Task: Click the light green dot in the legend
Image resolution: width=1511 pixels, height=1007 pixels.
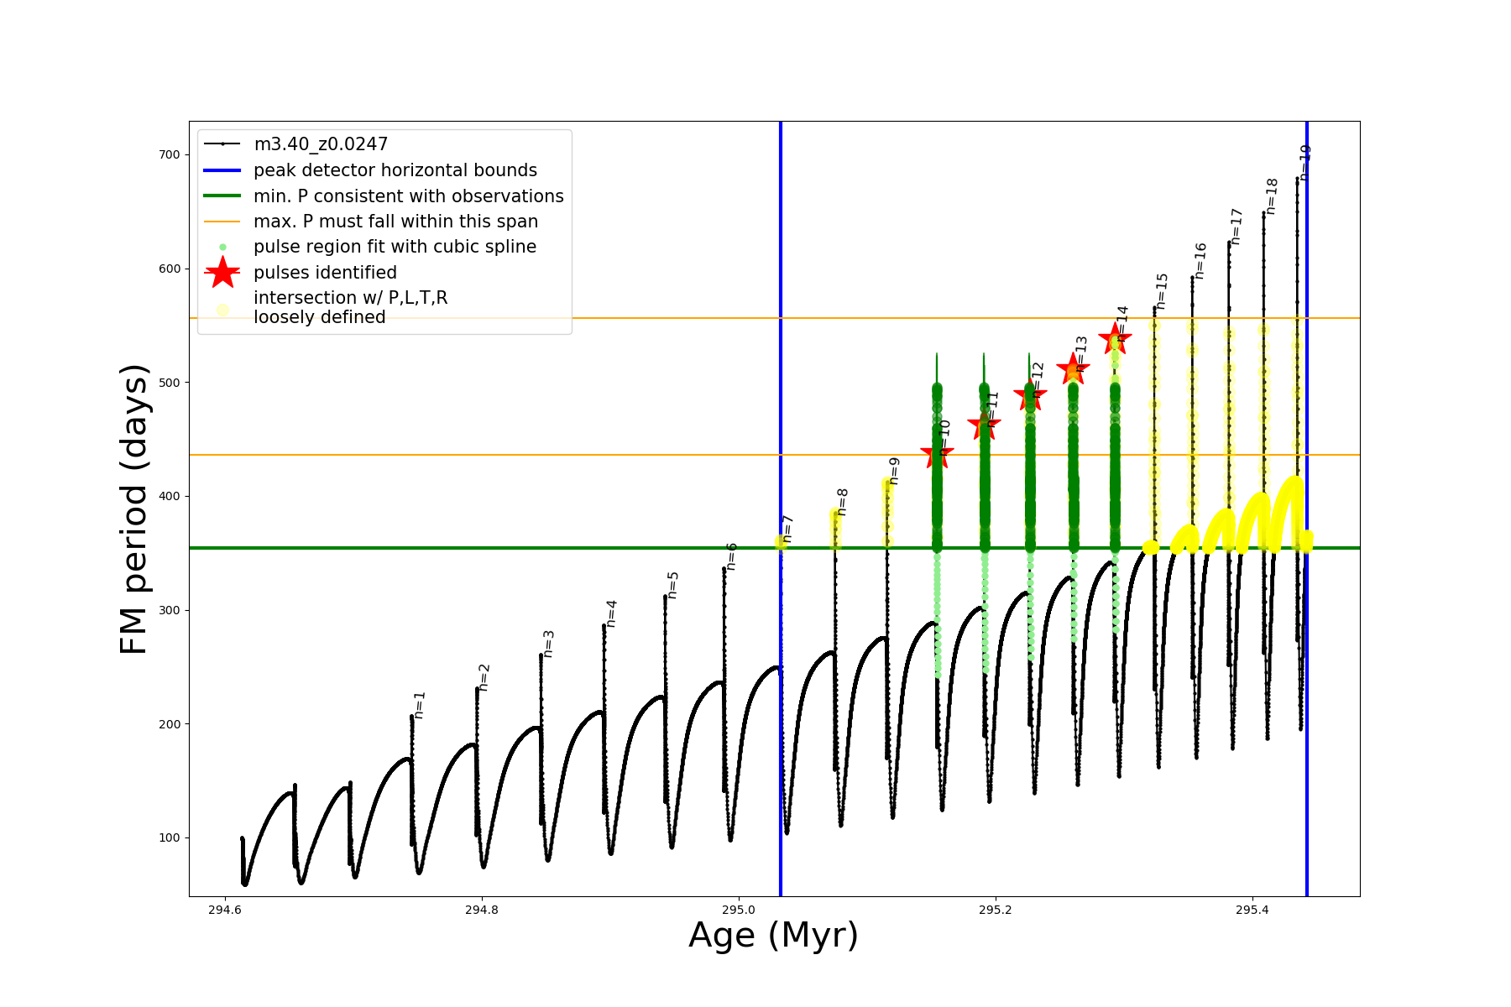Action: (x=222, y=247)
